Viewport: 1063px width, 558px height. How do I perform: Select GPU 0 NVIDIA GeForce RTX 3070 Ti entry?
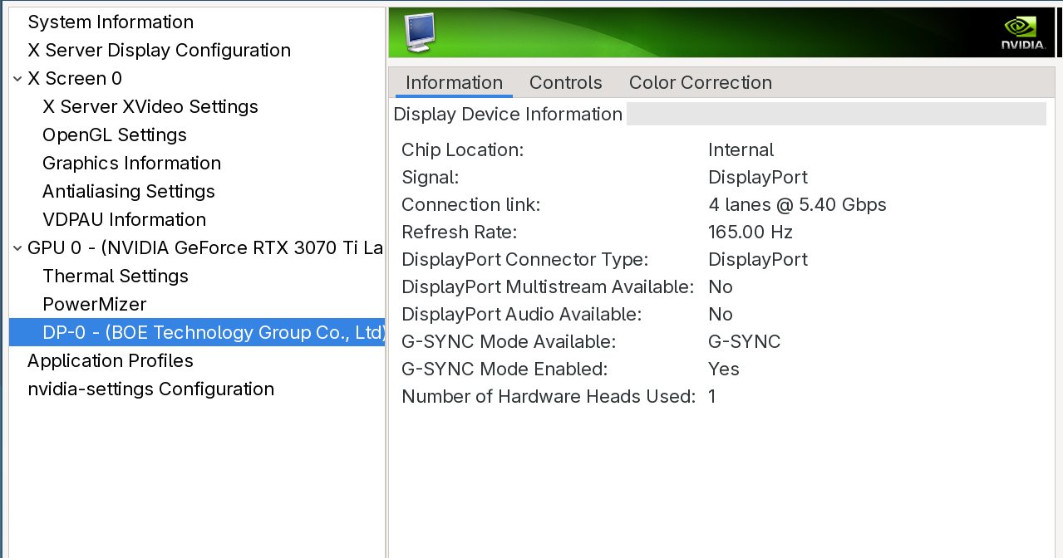point(205,248)
